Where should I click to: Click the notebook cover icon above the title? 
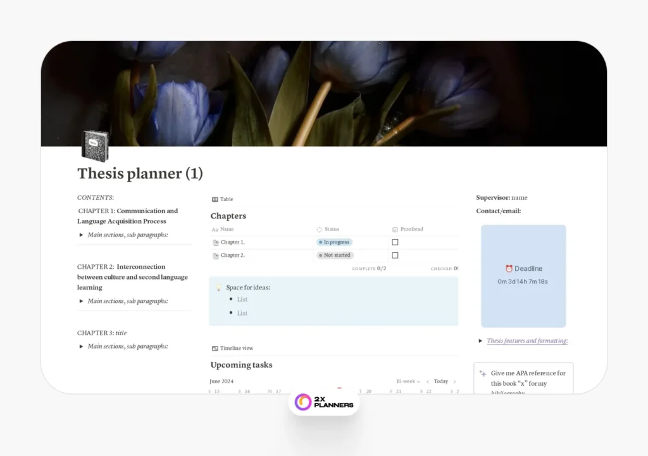tap(95, 145)
